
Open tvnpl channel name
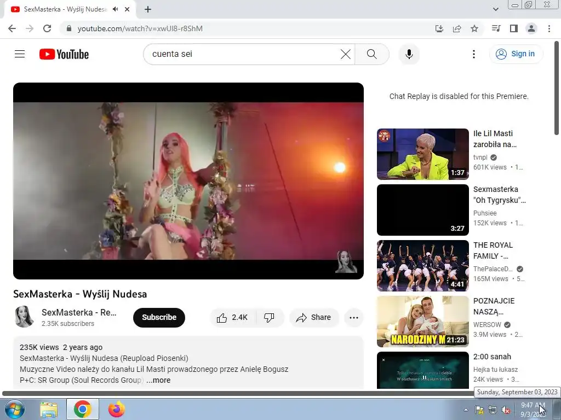click(480, 157)
